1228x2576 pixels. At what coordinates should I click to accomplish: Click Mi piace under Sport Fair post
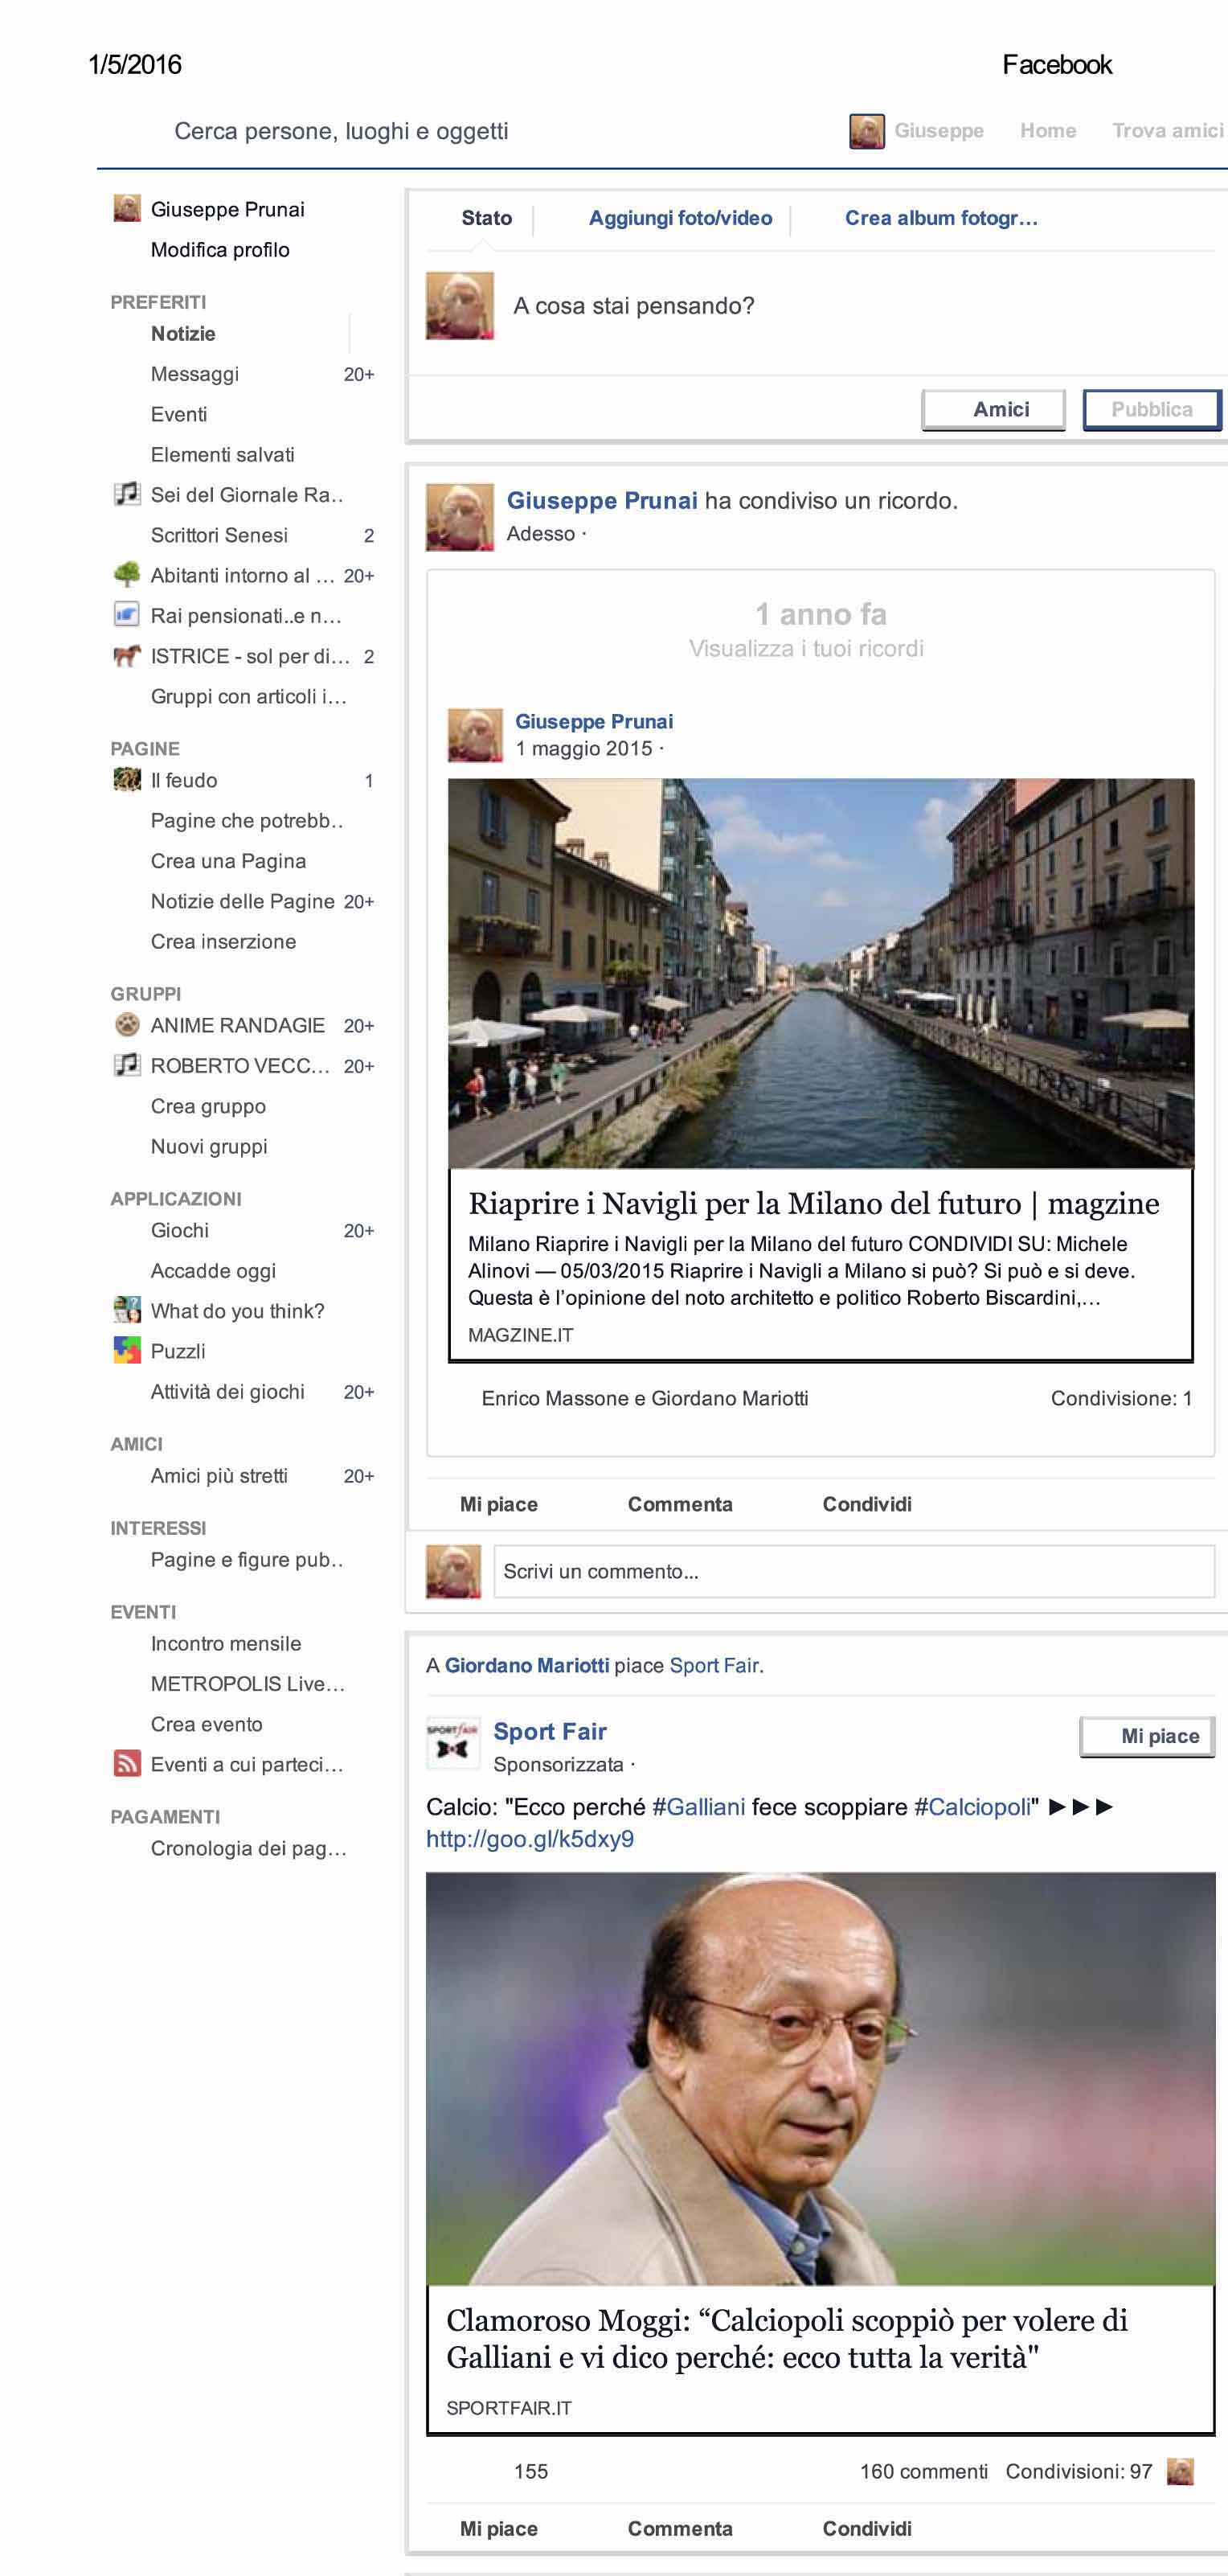coord(498,2528)
